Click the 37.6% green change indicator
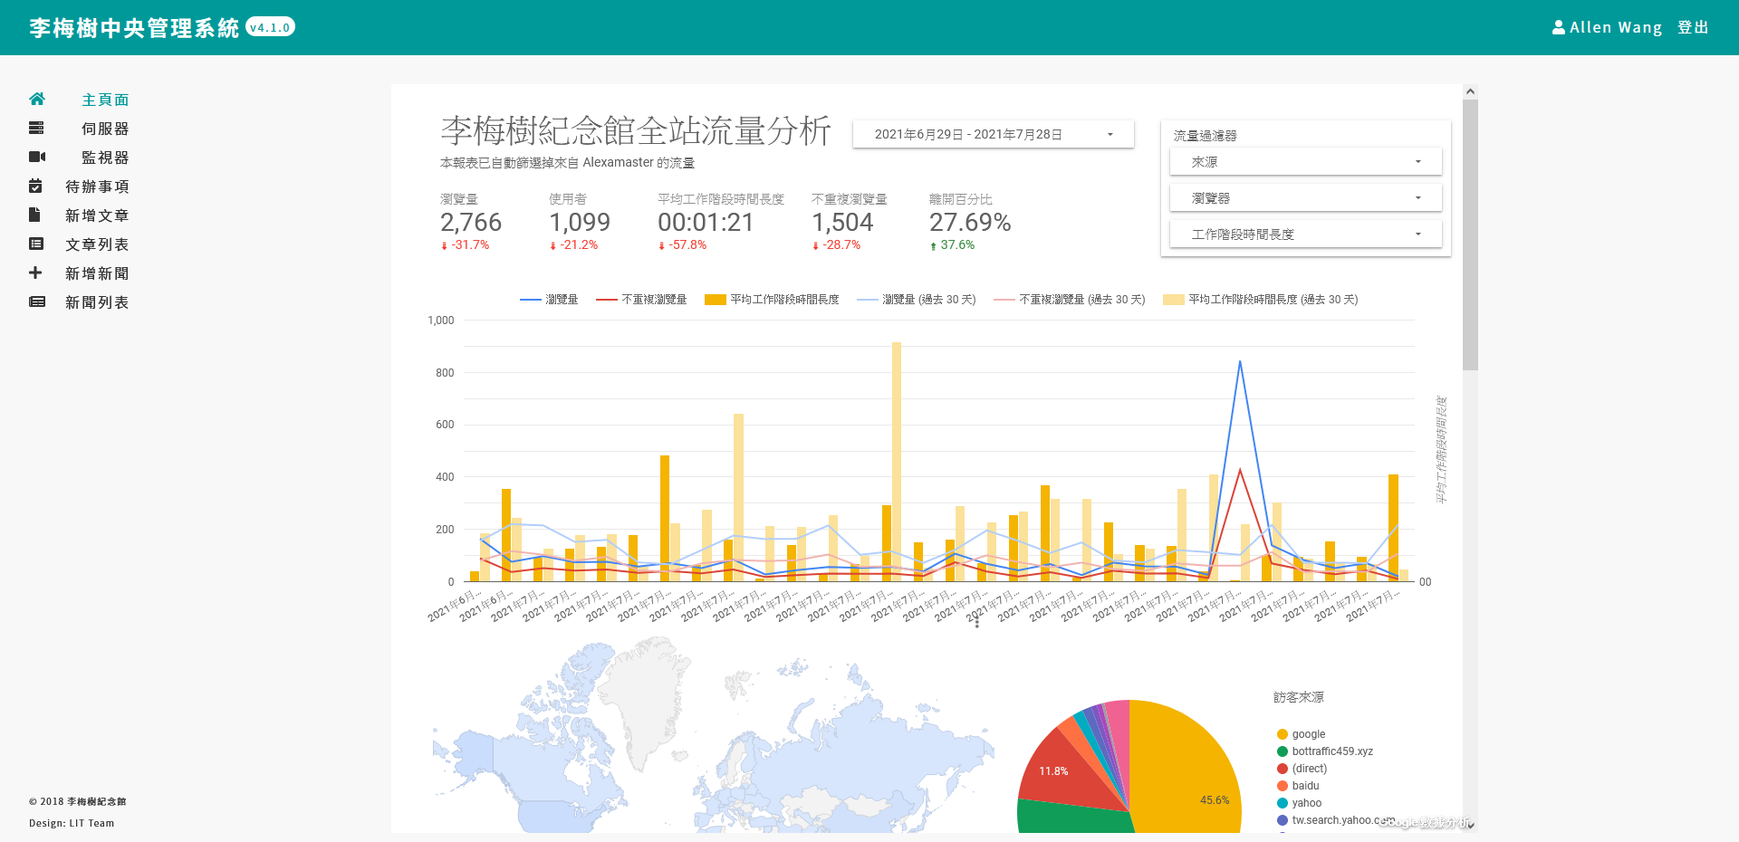This screenshot has height=842, width=1739. 952,245
